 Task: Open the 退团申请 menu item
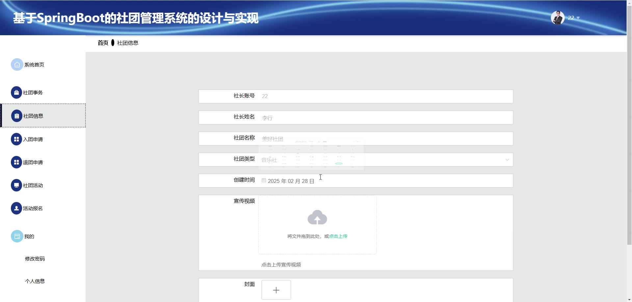tap(43, 162)
